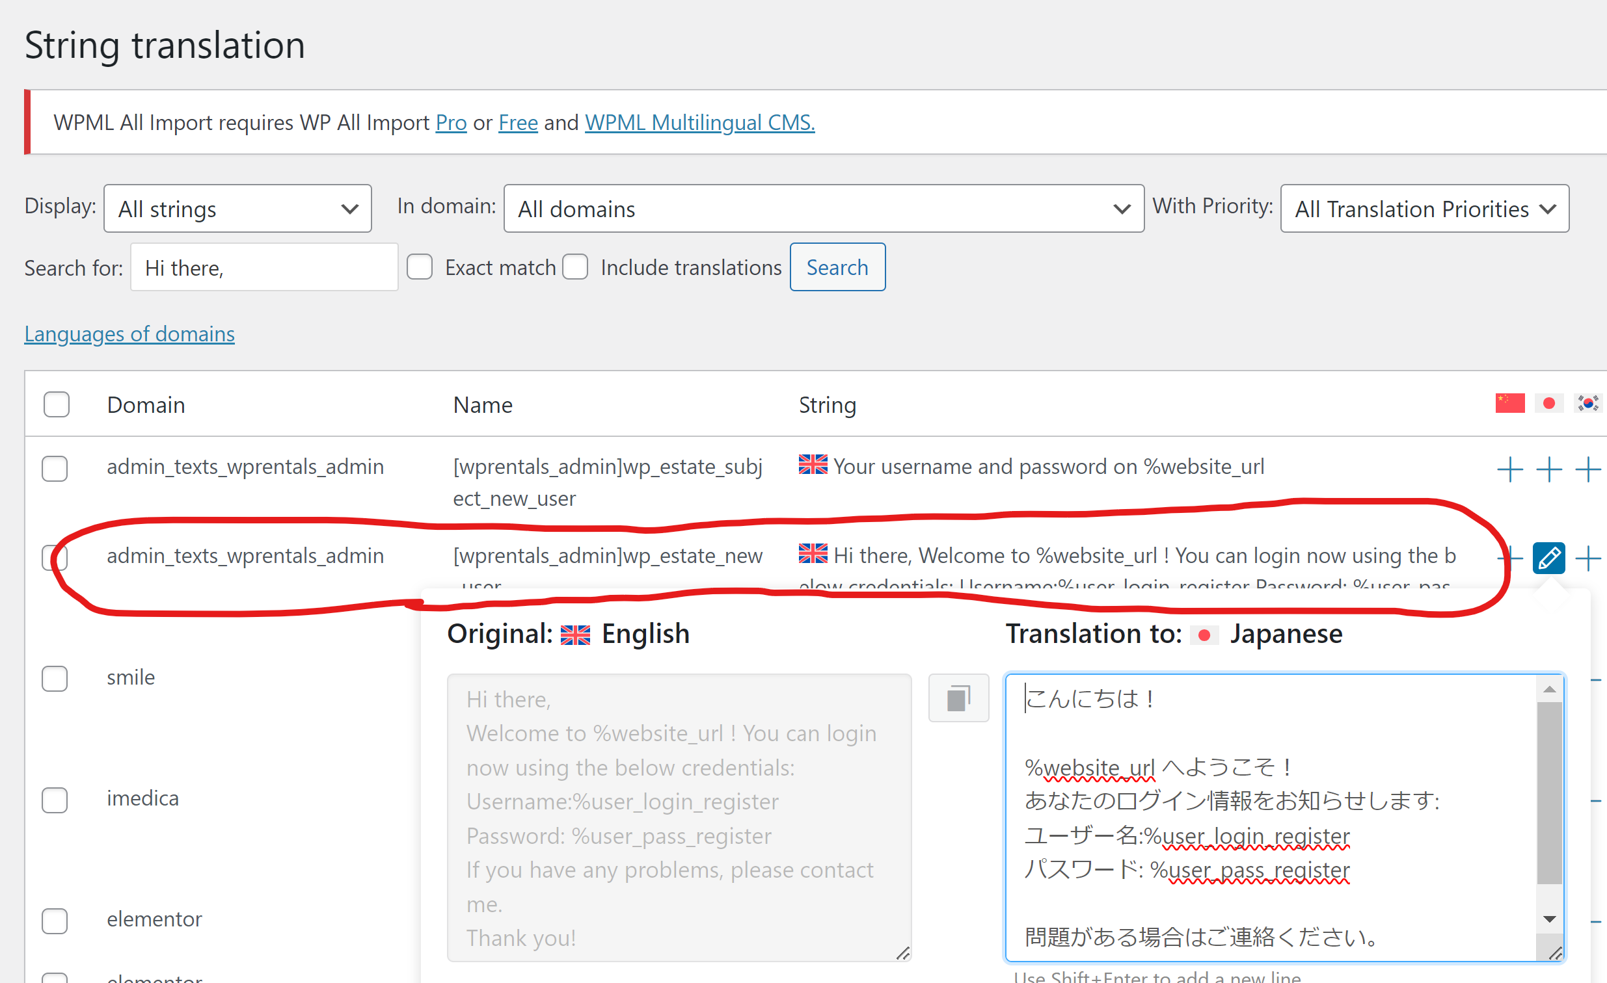This screenshot has height=983, width=1607.
Task: Click the smile domain cell
Action: pyautogui.click(x=131, y=677)
